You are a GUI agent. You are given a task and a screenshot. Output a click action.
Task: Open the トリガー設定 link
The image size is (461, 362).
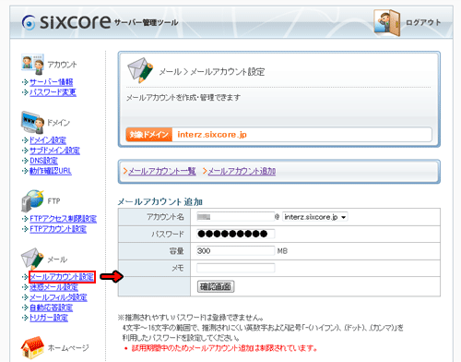click(49, 318)
